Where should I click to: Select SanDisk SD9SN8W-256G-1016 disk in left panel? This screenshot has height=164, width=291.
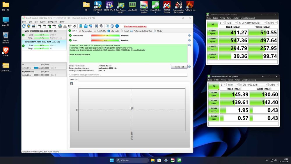44,45
